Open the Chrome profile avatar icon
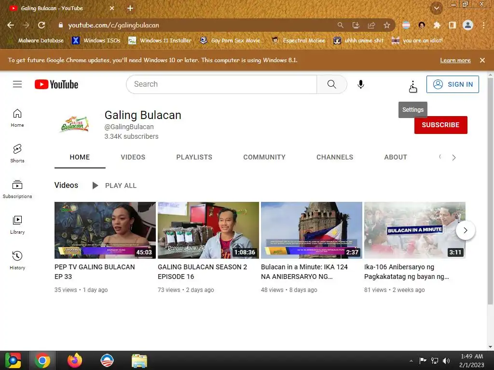The height and width of the screenshot is (370, 494). (468, 25)
